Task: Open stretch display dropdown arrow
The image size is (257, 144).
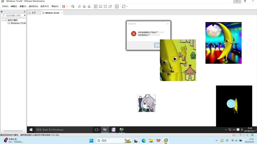Action: (127, 6)
